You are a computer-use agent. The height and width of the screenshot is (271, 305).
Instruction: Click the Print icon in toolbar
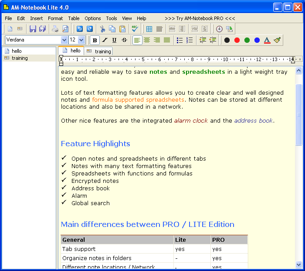55,29
